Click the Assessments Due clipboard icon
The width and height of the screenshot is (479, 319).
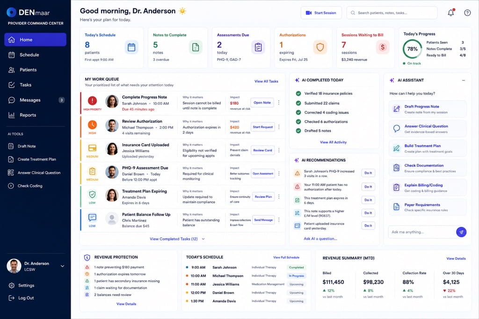pos(258,47)
